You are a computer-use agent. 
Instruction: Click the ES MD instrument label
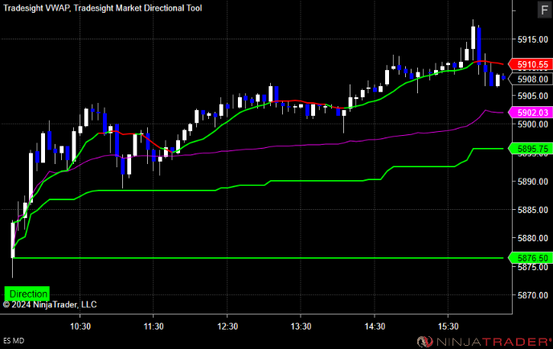pyautogui.click(x=14, y=340)
